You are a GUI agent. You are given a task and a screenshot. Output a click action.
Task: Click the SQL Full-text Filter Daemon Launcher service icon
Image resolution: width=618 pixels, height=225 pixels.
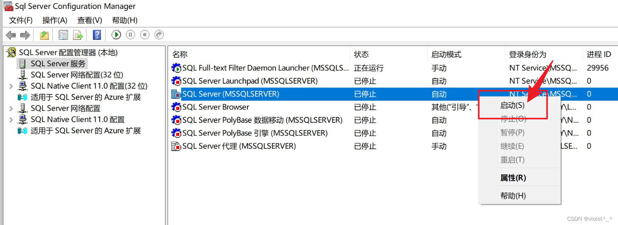point(176,68)
